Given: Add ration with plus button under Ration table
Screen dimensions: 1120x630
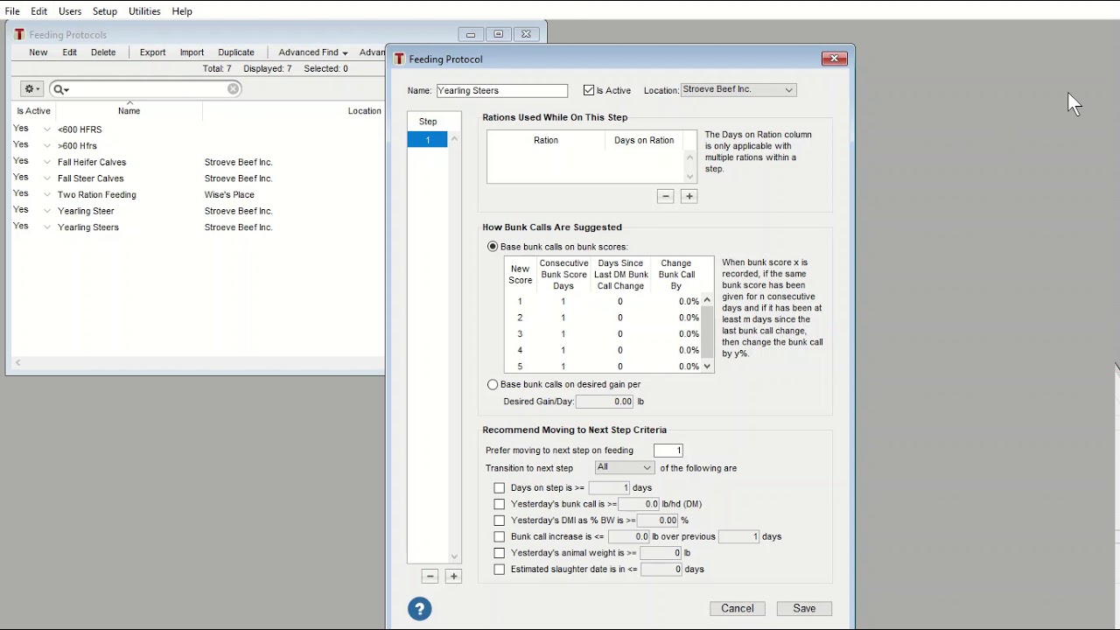Looking at the screenshot, I should [x=689, y=196].
